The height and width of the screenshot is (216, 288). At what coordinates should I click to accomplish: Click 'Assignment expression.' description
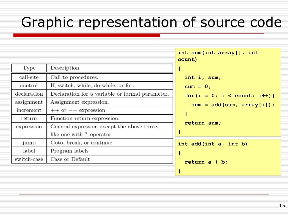tap(80, 102)
